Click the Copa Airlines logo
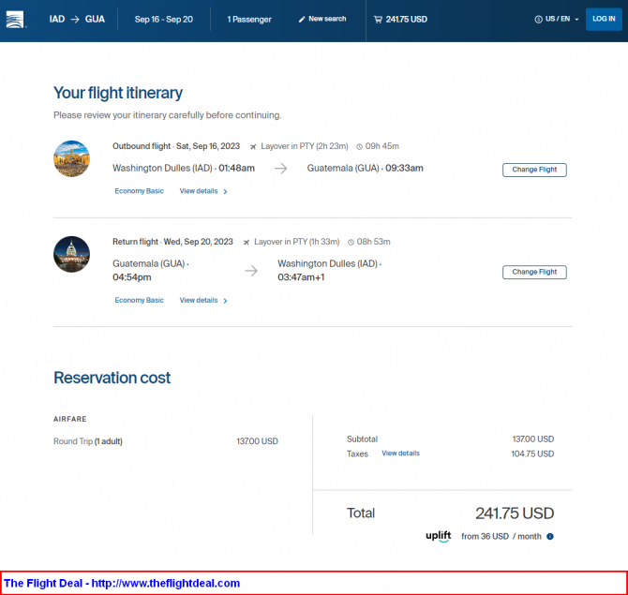The image size is (628, 595). (x=15, y=20)
